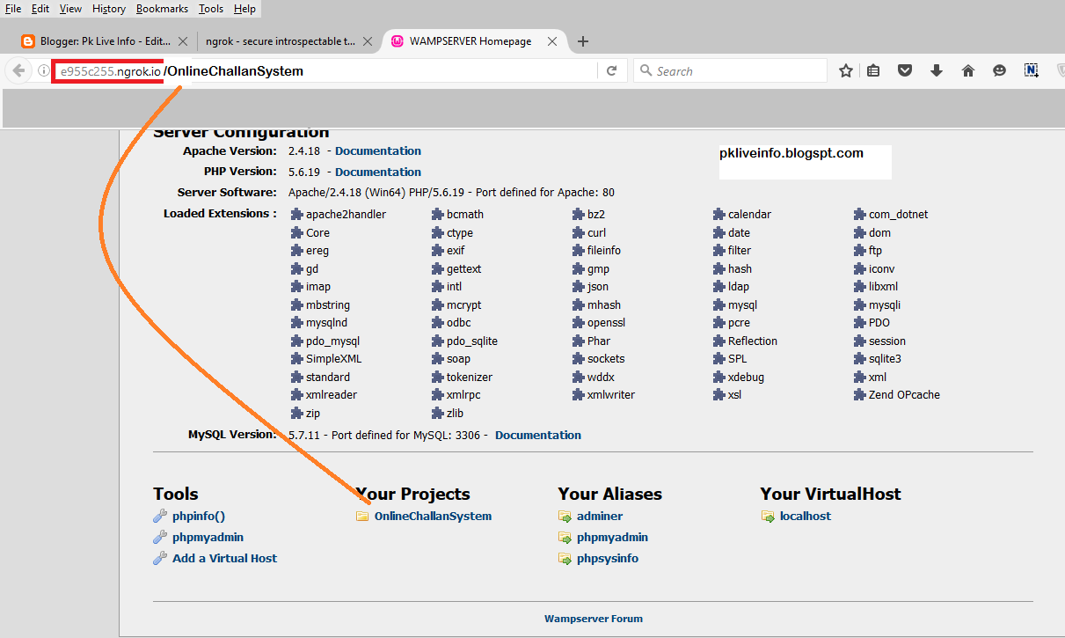Click the folder icon beside OnlineChallanSystem

[362, 517]
